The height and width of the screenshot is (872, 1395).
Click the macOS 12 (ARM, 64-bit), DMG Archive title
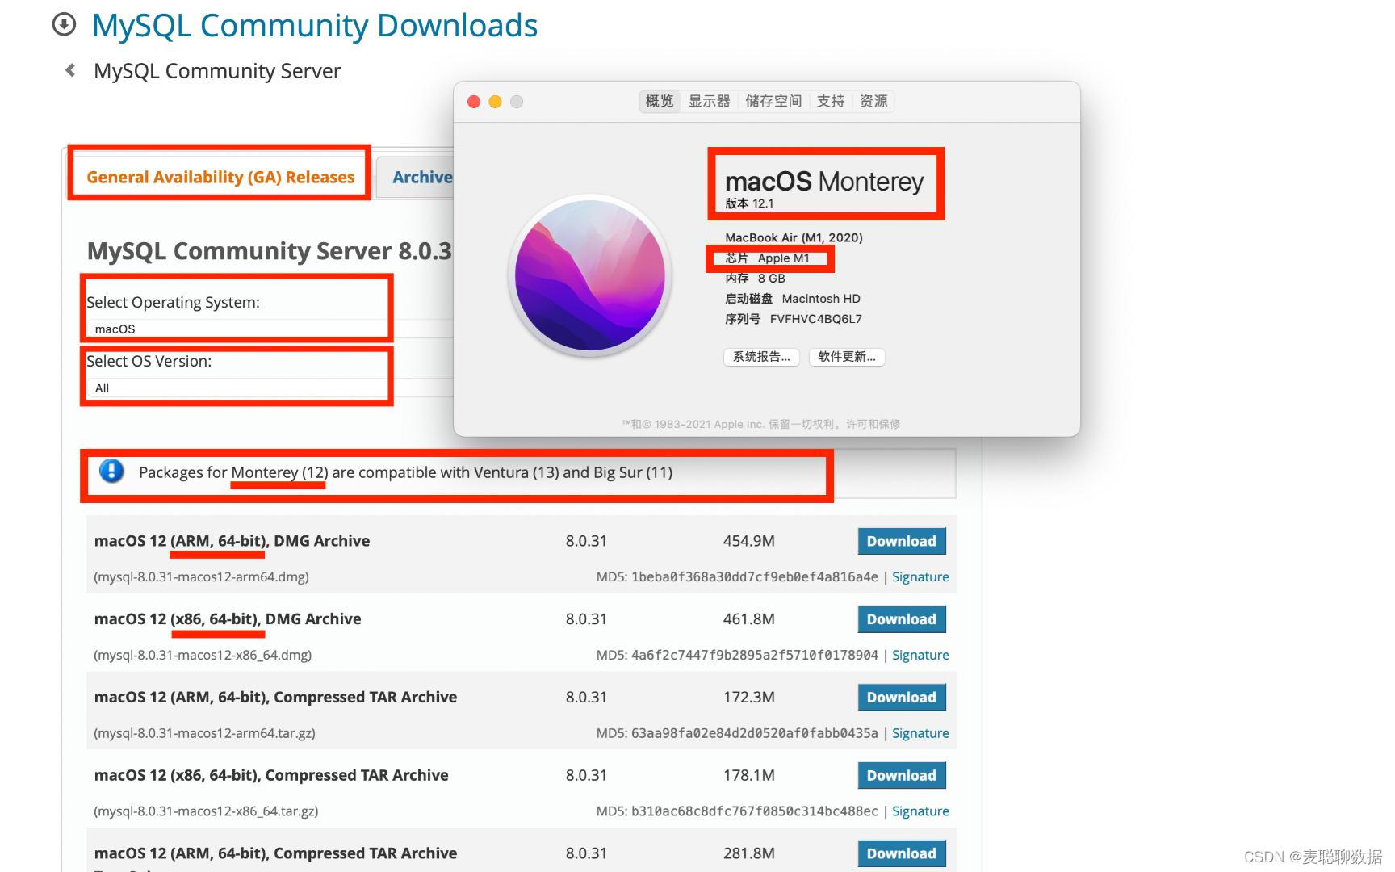[x=232, y=541]
